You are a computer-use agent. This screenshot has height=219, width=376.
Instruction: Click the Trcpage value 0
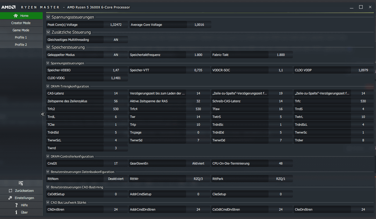point(198,132)
